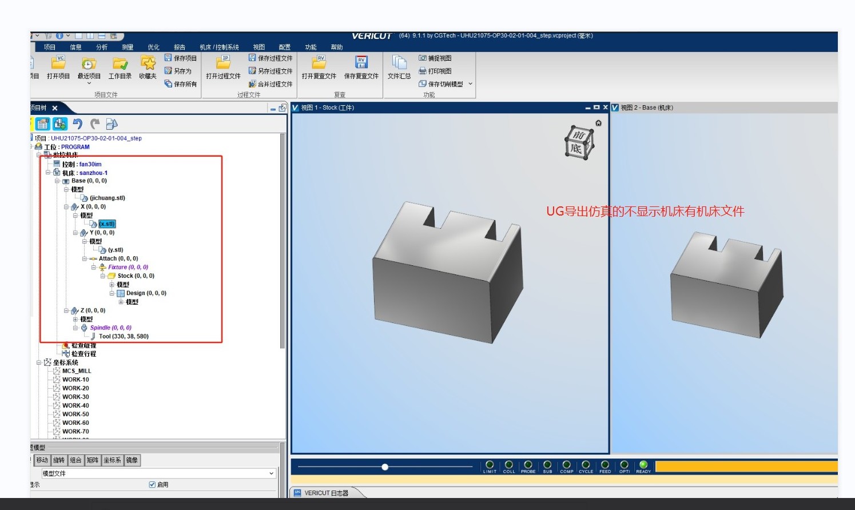The image size is (855, 510).
Task: Toggle the OPTI status light
Action: pos(625,464)
